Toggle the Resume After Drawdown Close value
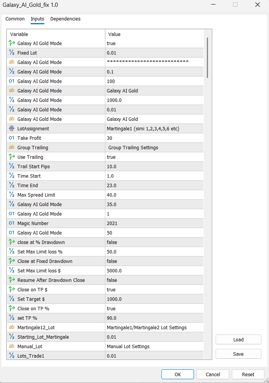The width and height of the screenshot is (269, 383). coord(155,280)
